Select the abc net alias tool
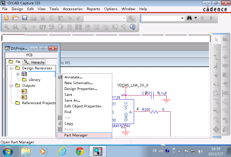The width and height of the screenshot is (231, 157). pyautogui.click(x=225, y=48)
